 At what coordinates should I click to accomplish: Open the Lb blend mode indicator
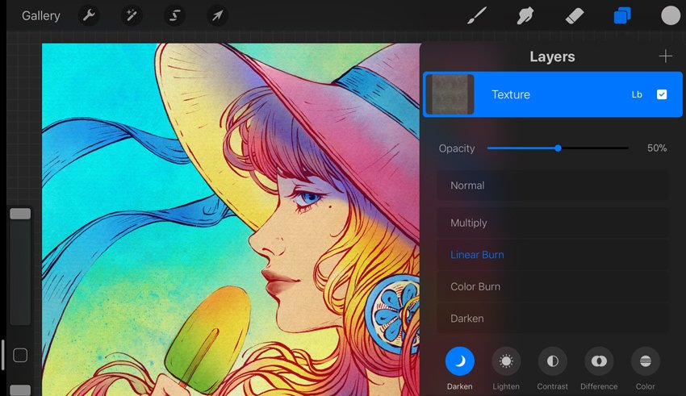click(x=637, y=94)
